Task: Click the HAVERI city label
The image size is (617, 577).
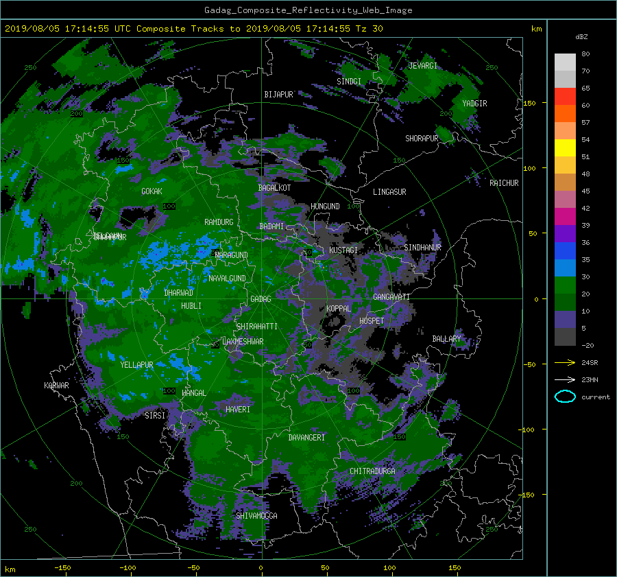Action: [238, 409]
